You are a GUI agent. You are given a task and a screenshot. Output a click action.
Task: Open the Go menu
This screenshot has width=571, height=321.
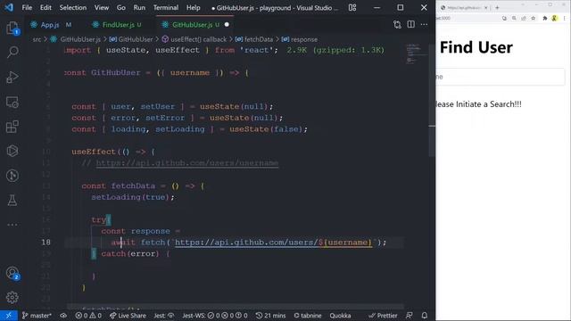(x=121, y=7)
